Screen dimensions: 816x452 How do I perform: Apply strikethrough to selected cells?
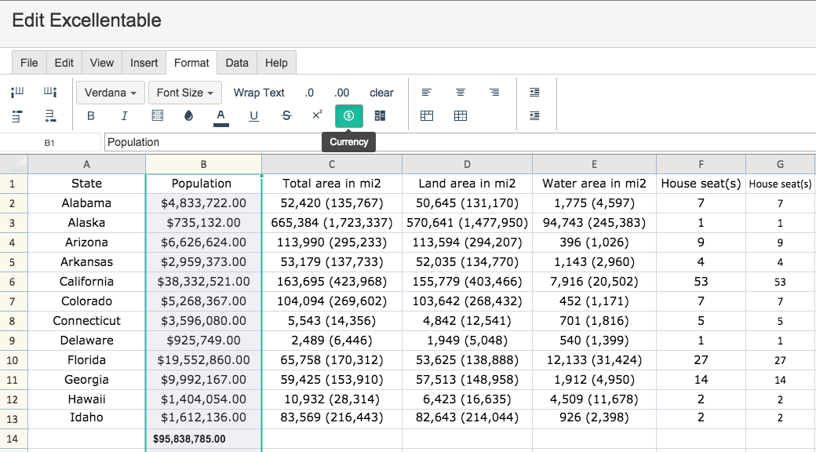click(286, 116)
